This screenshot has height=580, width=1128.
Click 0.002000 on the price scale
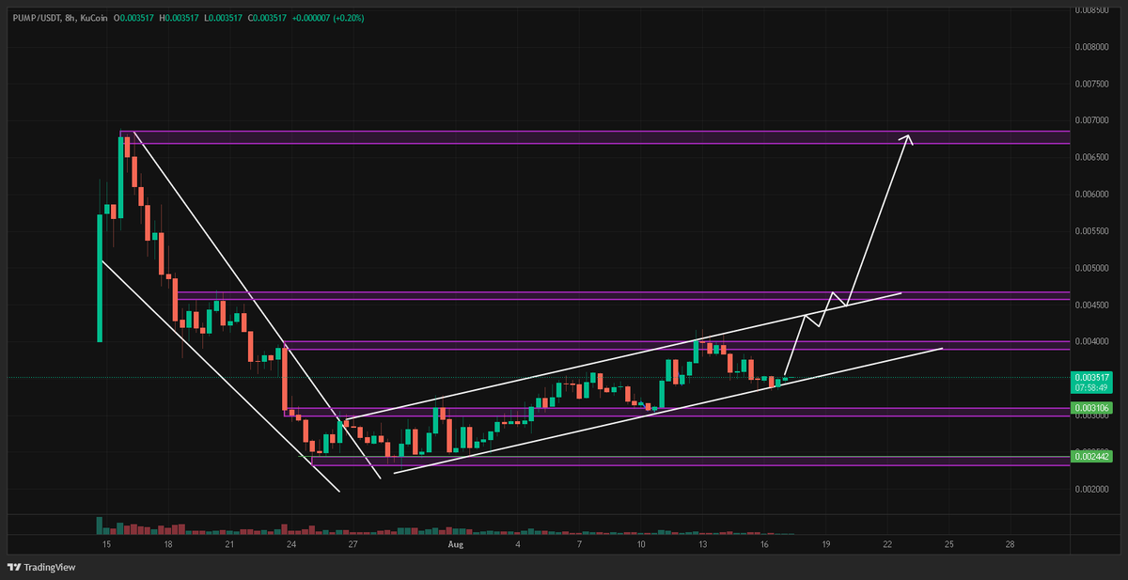(1092, 489)
